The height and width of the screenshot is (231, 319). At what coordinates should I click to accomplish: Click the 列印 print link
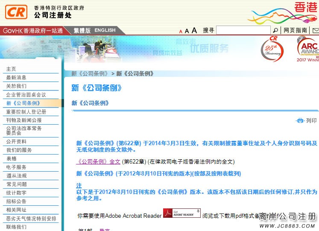coord(311,120)
